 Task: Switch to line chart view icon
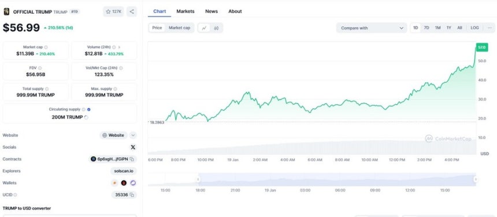tap(204, 28)
